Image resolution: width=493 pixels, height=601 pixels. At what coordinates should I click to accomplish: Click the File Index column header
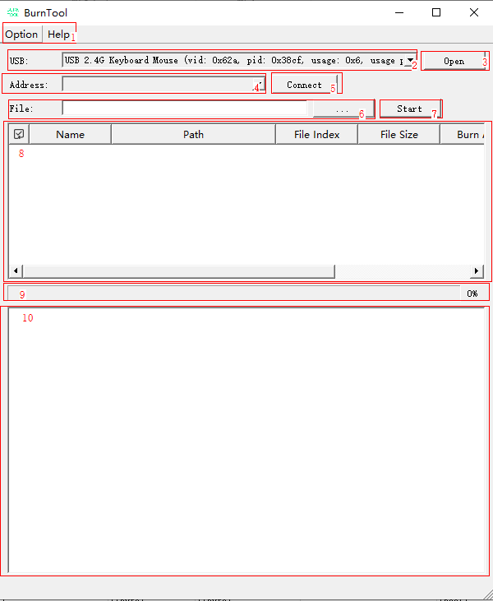(x=316, y=135)
